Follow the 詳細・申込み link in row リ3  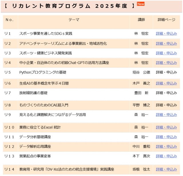[166, 53]
